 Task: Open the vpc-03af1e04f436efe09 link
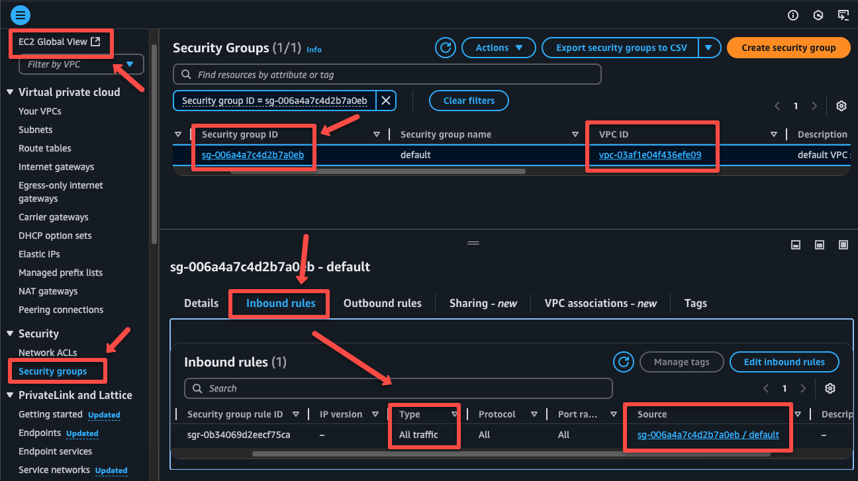click(x=649, y=154)
